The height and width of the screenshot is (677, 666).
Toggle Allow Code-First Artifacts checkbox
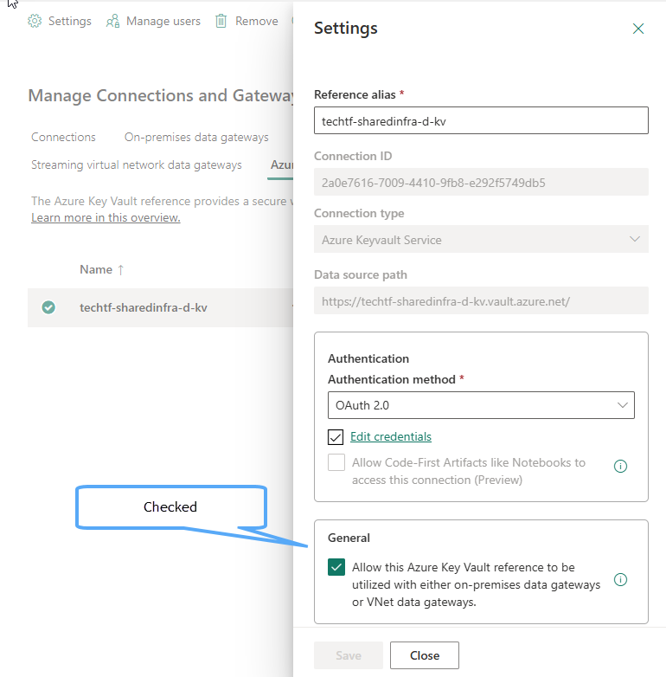(336, 462)
